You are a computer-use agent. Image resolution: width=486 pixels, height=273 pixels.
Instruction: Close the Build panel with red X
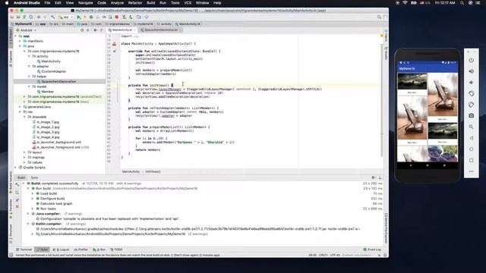click(x=17, y=207)
